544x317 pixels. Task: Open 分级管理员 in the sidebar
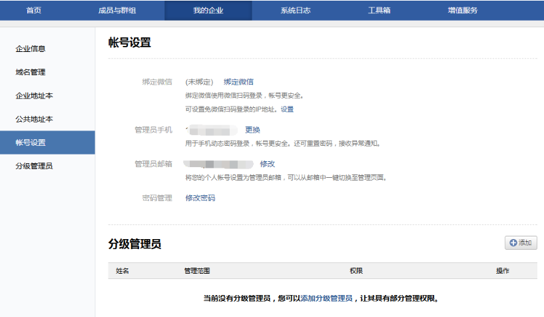click(35, 166)
